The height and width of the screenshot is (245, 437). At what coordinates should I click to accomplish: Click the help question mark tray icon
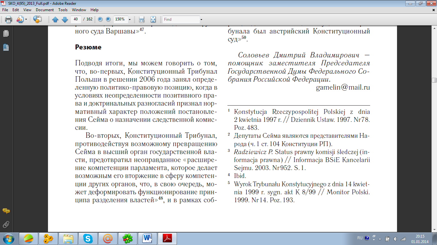click(x=367, y=238)
